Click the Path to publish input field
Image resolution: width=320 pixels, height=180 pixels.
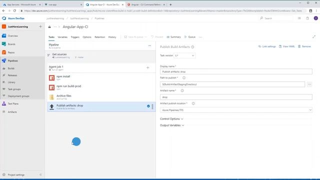pyautogui.click(x=232, y=84)
